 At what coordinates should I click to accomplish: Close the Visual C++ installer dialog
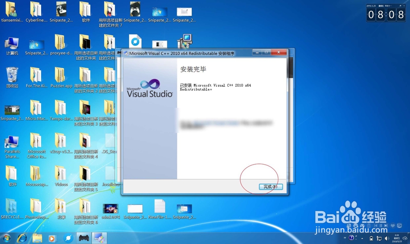pos(279,52)
